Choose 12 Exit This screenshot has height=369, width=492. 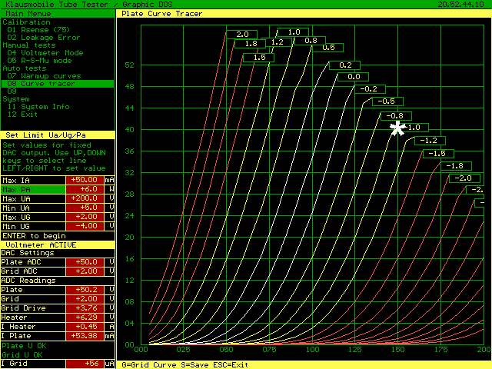click(x=22, y=115)
